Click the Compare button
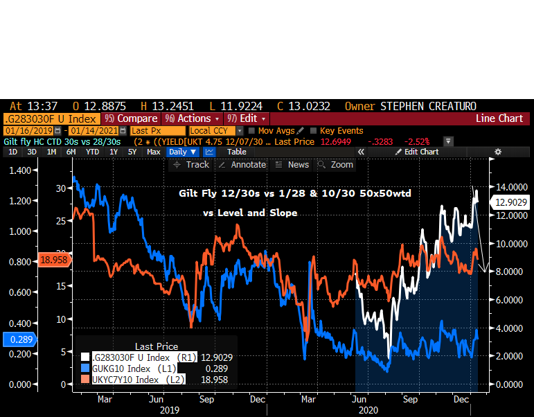This screenshot has height=417, width=534. pos(131,118)
